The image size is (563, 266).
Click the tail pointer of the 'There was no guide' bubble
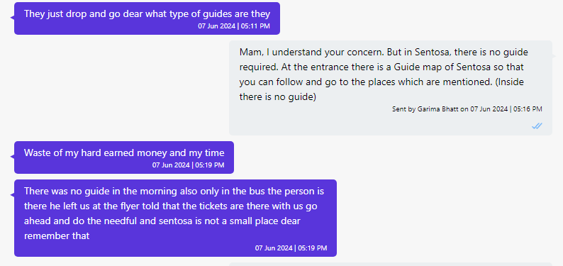(x=13, y=194)
